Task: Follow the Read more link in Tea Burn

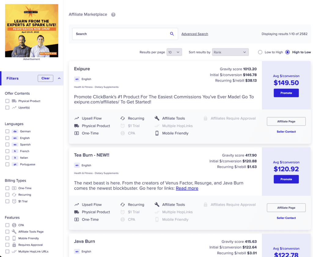Action: [x=187, y=188]
